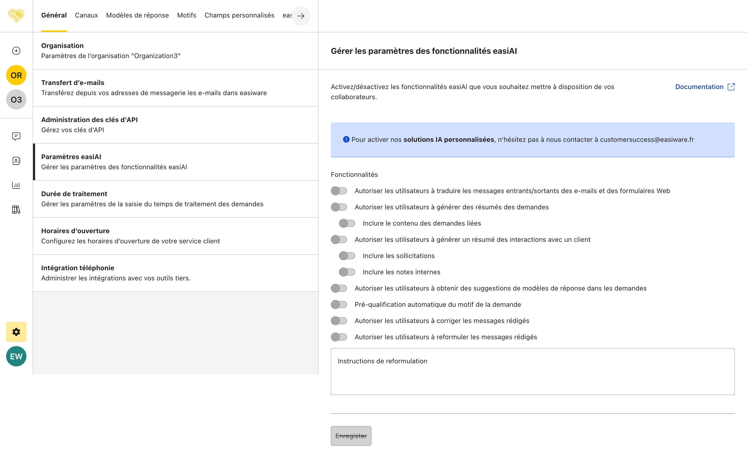
Task: Open Transfert d'e-mails settings
Action: pos(176,88)
